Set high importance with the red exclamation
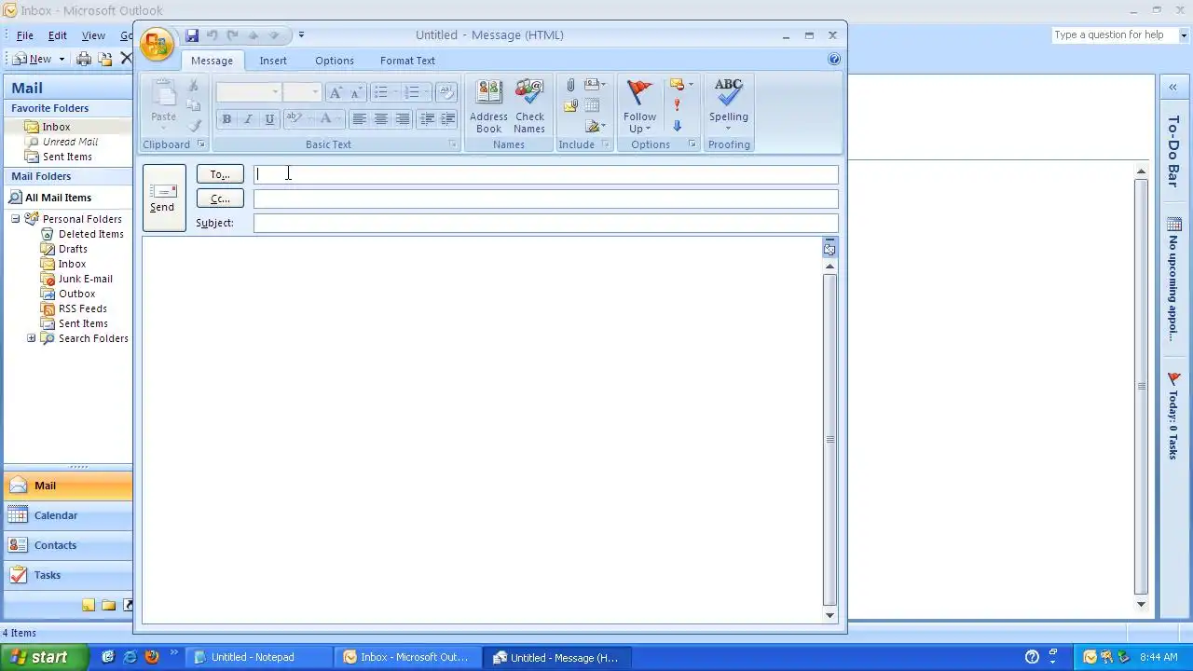Screen dimensions: 1193x671 pyautogui.click(x=677, y=105)
